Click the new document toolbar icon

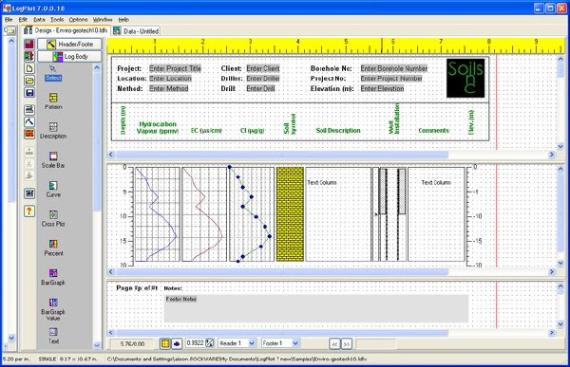click(29, 68)
